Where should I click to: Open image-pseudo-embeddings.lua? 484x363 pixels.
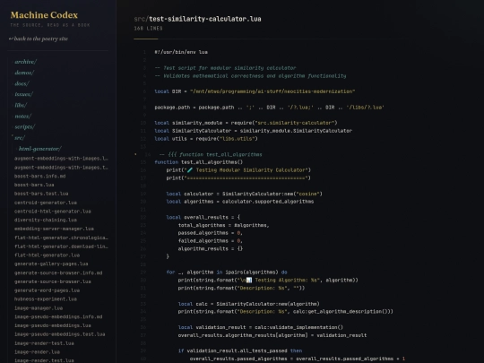(53, 325)
